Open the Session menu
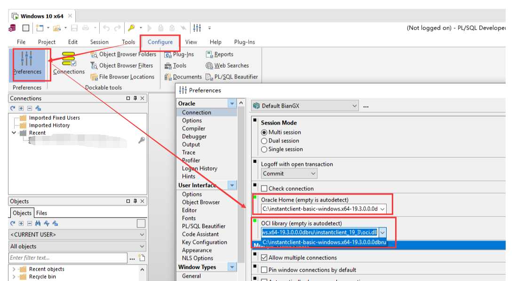Image resolution: width=532 pixels, height=281 pixels. (99, 42)
